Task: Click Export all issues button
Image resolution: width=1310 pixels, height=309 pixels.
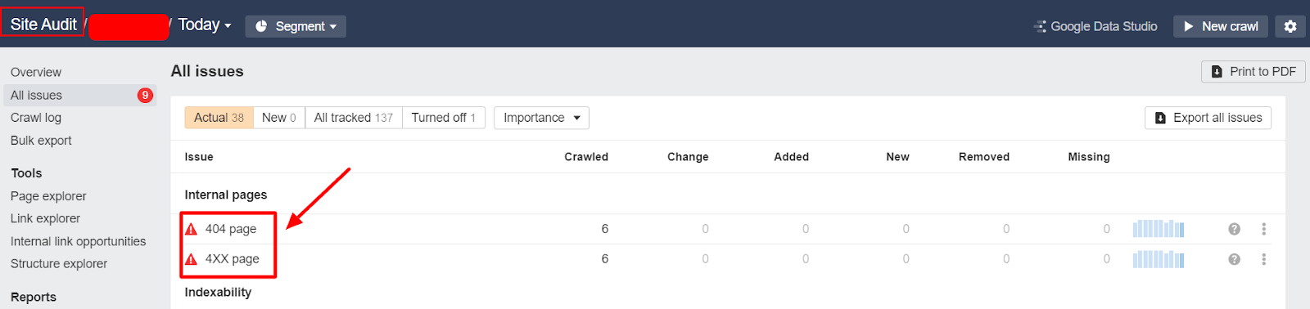Action: click(x=1208, y=118)
